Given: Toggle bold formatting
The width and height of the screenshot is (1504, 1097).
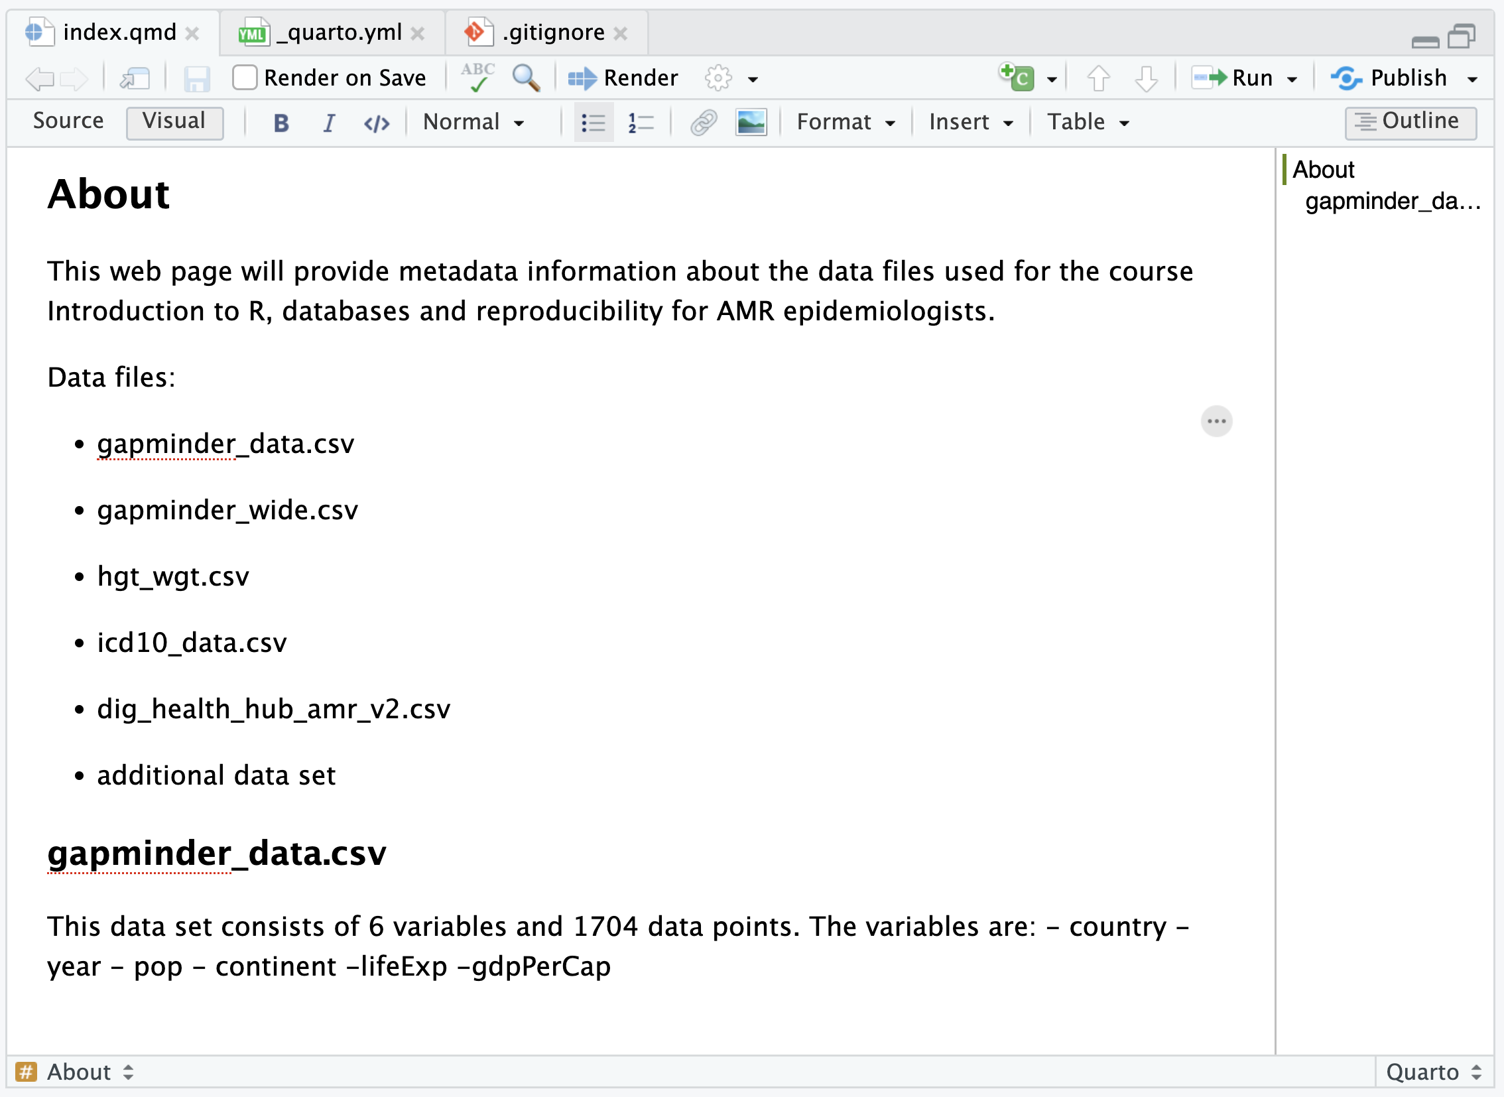Looking at the screenshot, I should [282, 123].
